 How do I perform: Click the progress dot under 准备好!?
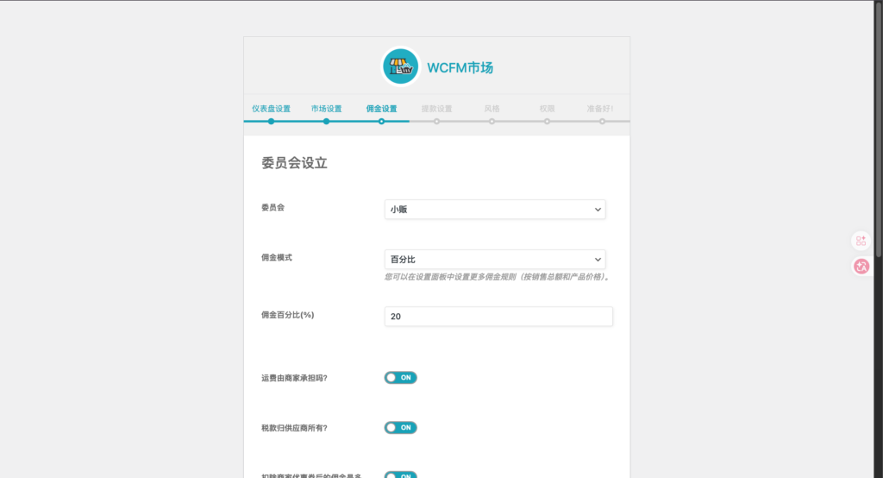pos(602,121)
